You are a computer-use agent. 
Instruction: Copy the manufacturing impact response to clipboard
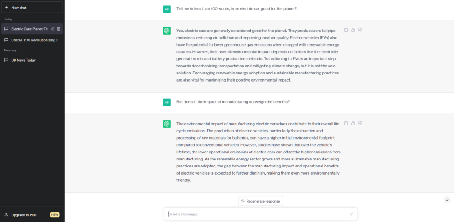[x=346, y=123]
